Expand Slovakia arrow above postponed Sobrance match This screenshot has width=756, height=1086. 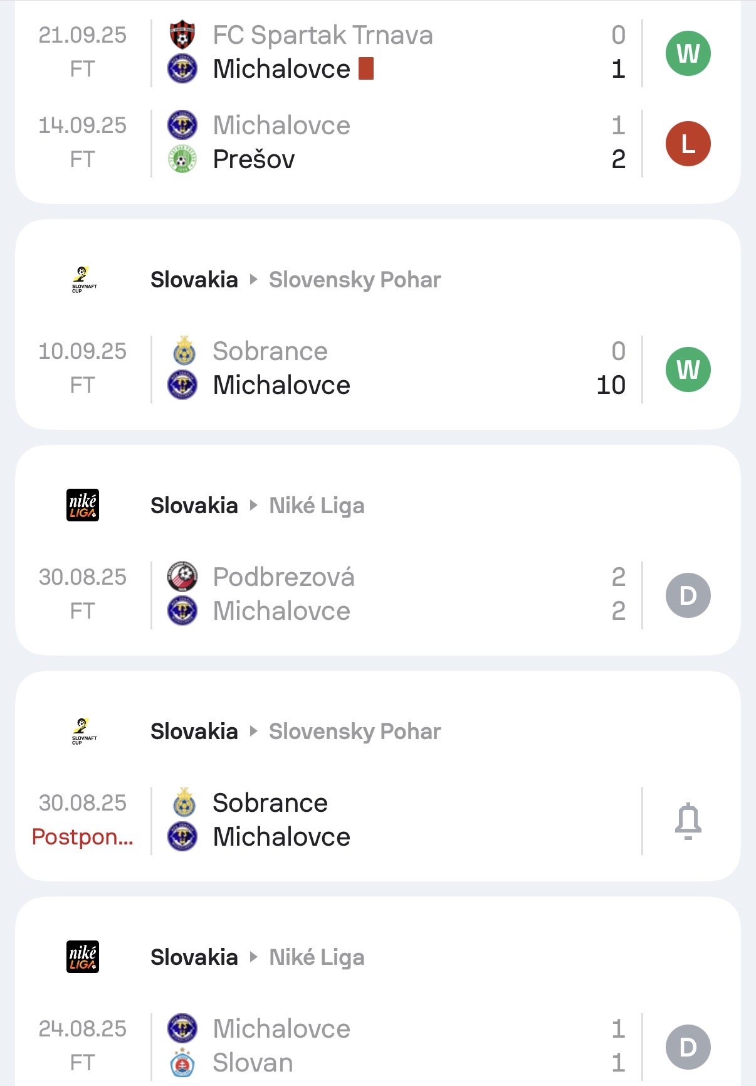click(x=253, y=732)
